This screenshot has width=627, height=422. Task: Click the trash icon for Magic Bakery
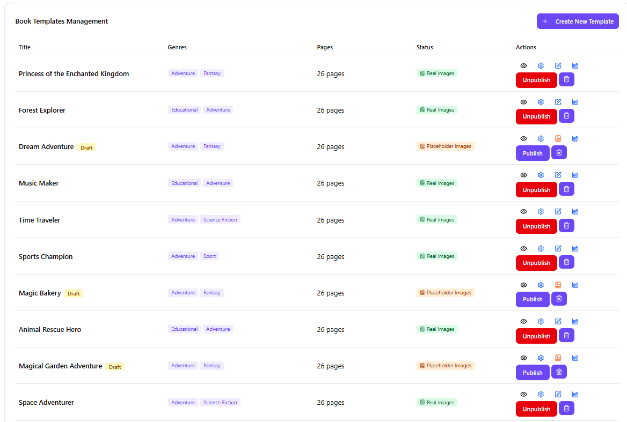tap(559, 299)
